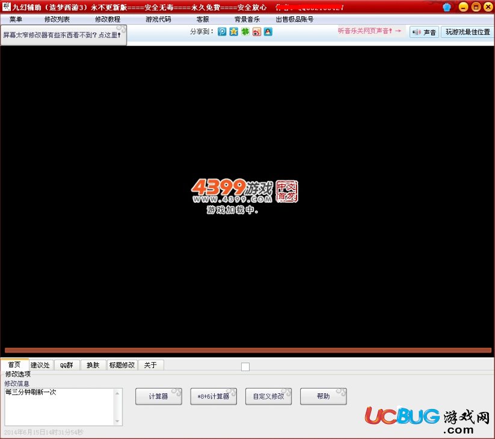Open the 背景音乐 menu

(x=247, y=19)
